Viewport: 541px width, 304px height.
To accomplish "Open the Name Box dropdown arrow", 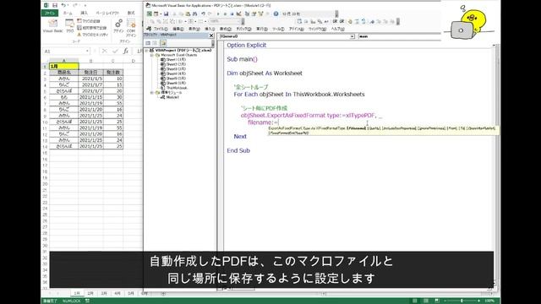I will 87,51.
